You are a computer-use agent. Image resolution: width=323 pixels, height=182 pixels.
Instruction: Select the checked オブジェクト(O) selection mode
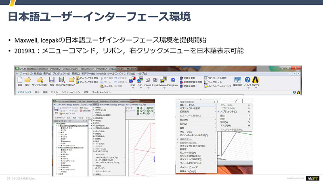[229, 112]
